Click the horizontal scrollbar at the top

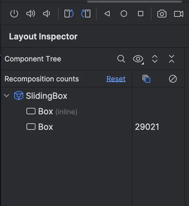pos(134,1)
